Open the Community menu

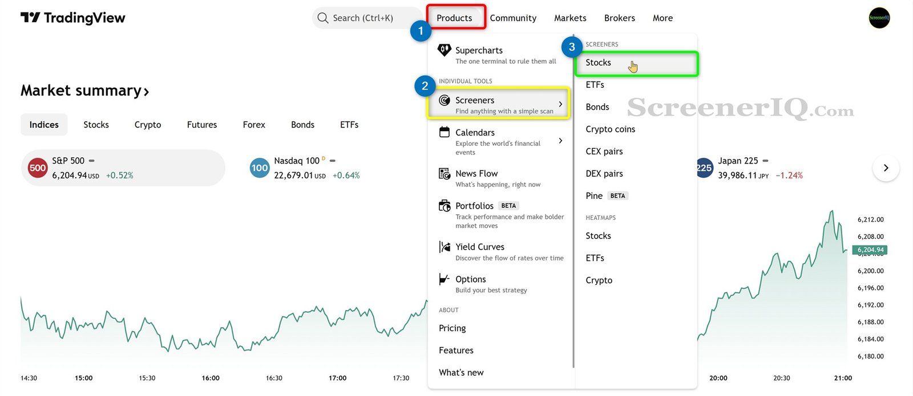coord(513,18)
